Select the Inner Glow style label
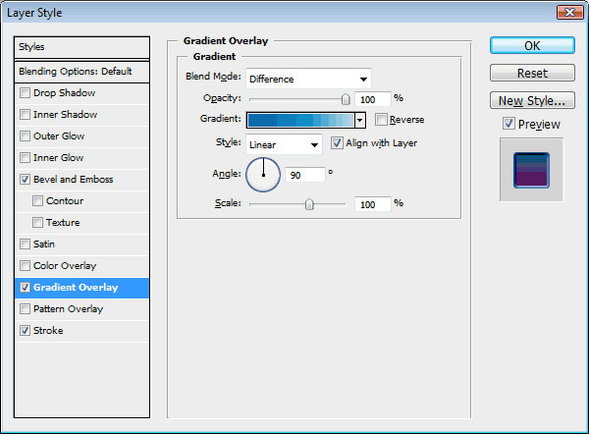 [59, 157]
